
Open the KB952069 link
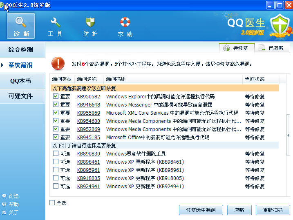[89, 129]
